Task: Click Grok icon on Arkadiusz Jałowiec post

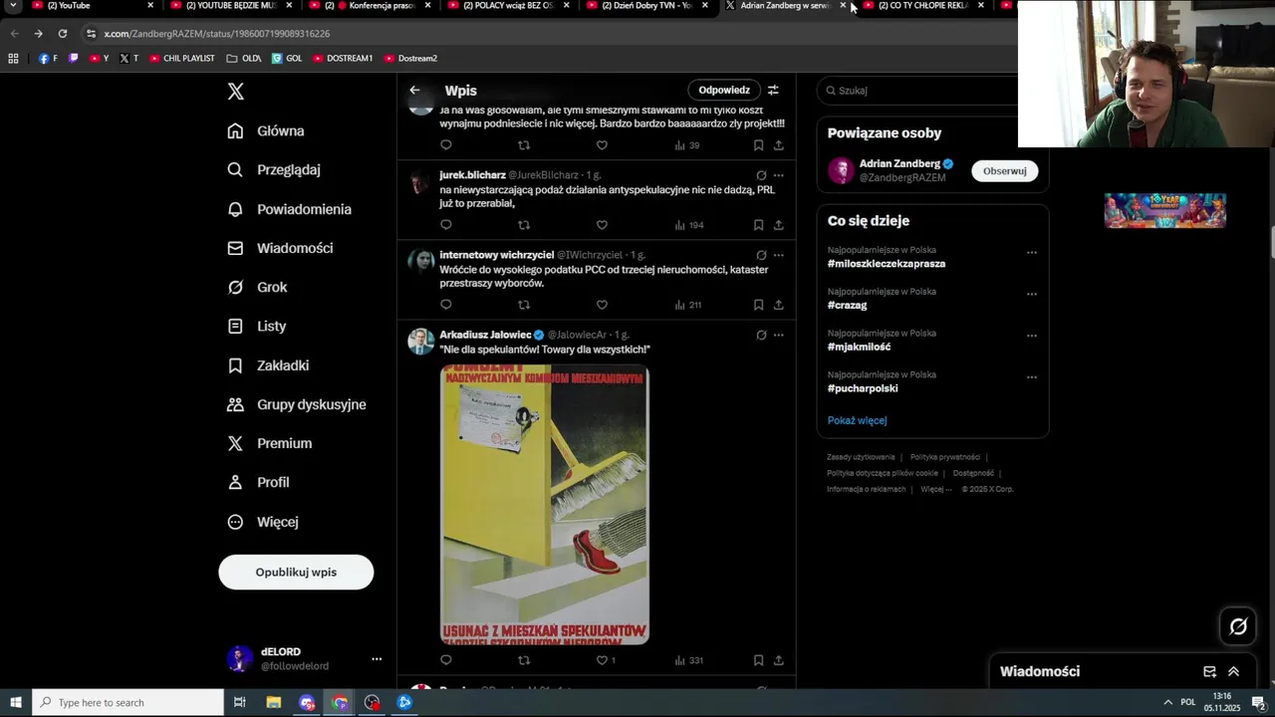Action: [x=761, y=335]
